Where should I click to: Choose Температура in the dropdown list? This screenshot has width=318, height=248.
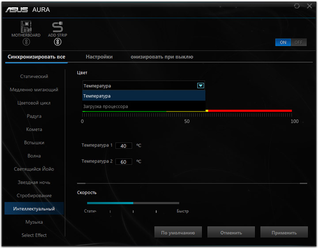click(144, 96)
